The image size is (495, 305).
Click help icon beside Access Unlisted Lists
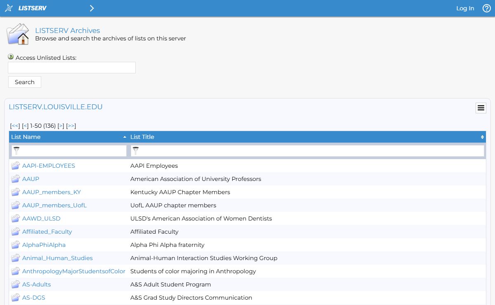click(x=11, y=57)
